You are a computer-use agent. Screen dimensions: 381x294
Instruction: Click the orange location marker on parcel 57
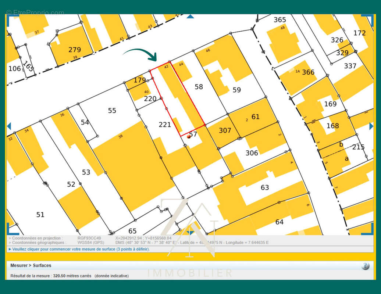[189, 136]
